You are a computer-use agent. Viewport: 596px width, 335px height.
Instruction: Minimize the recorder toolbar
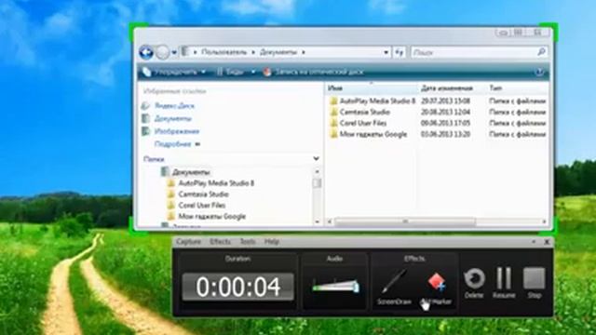[534, 242]
